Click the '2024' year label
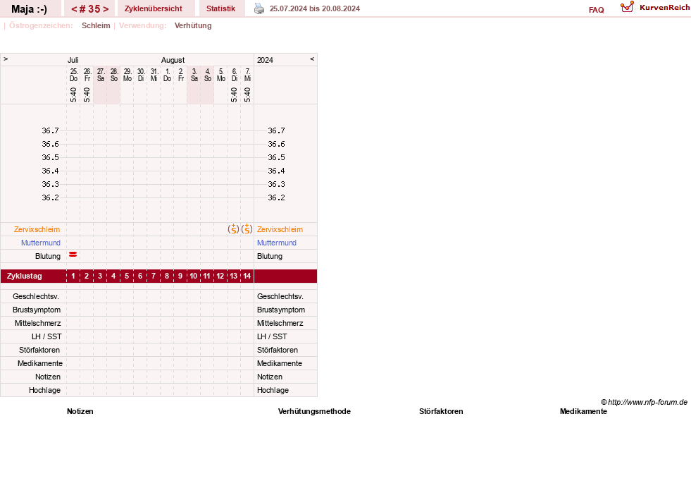 pos(265,60)
